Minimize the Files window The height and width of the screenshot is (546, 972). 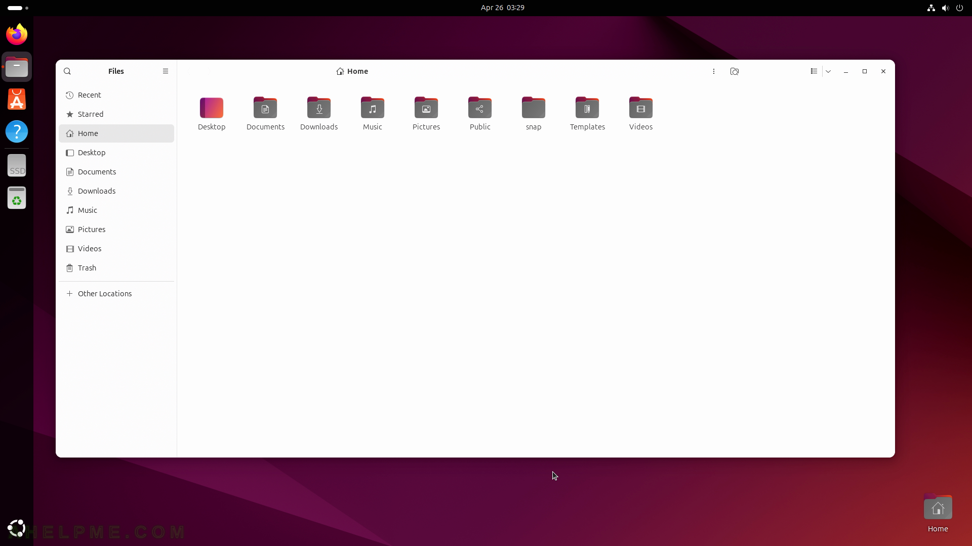tap(846, 71)
